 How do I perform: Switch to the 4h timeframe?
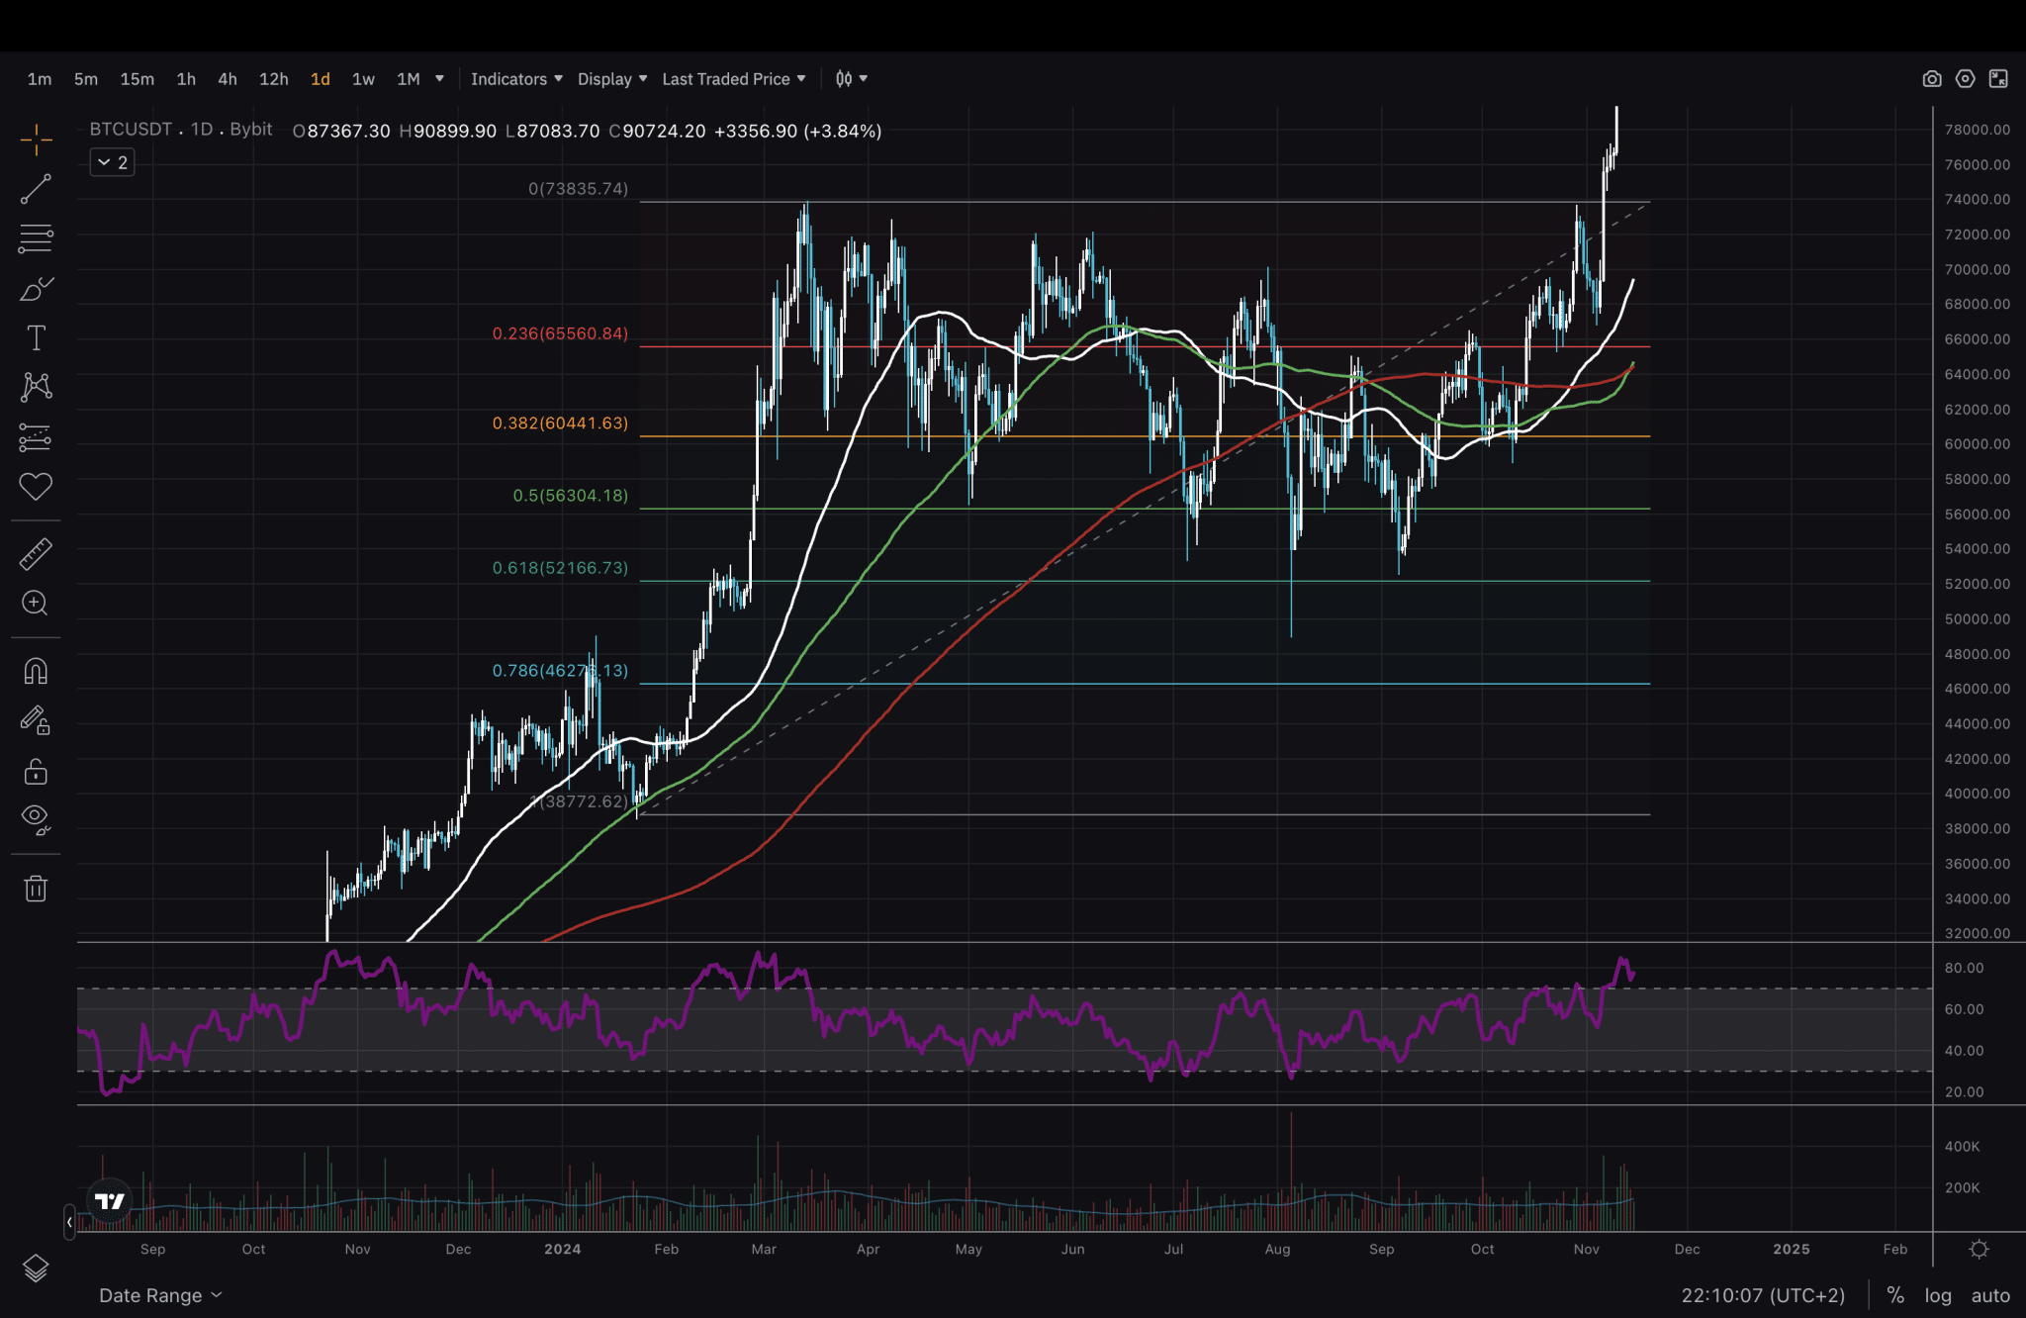click(x=228, y=79)
